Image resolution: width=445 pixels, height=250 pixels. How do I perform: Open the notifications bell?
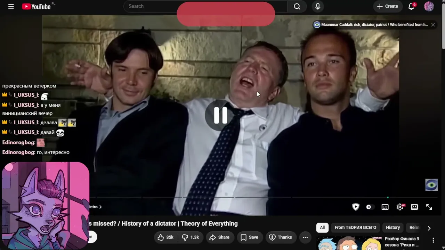tap(412, 6)
